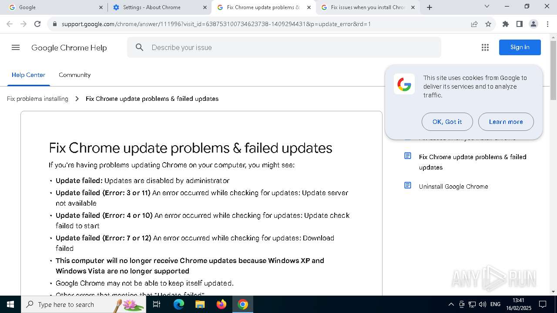This screenshot has width=557, height=313.
Task: Click the Windows taskbar search box
Action: coord(84,304)
